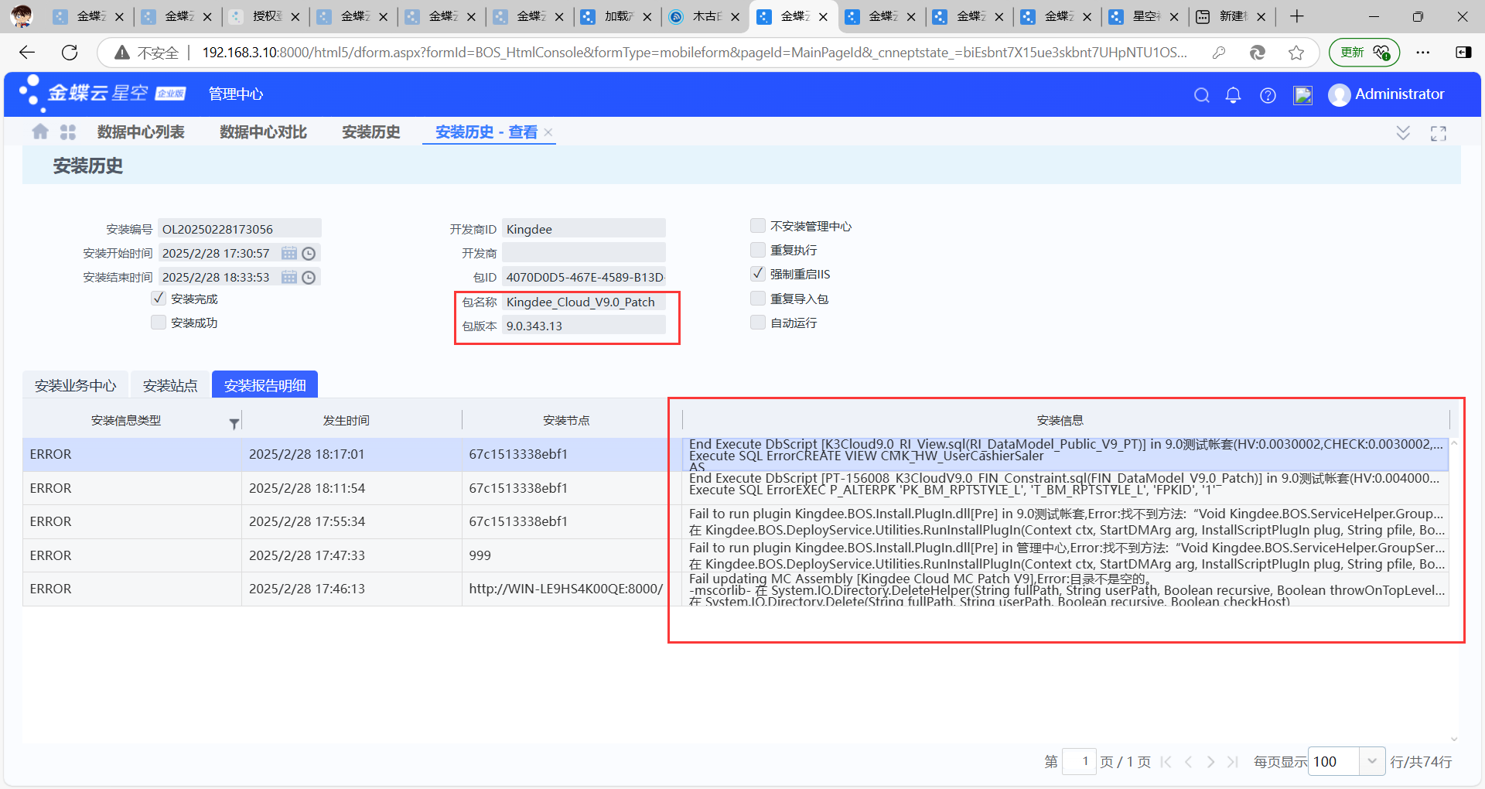The height and width of the screenshot is (789, 1485).
Task: Open calendar picker for 安装结束时间
Action: click(x=289, y=277)
